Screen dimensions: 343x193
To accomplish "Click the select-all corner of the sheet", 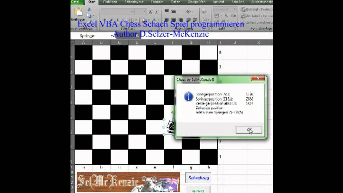I will 73,43.
